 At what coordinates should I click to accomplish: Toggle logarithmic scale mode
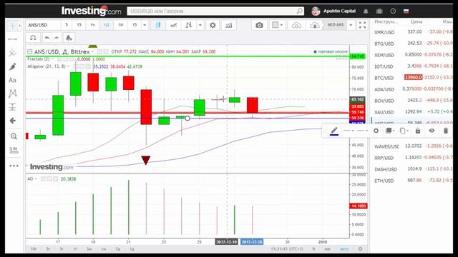tap(328, 249)
